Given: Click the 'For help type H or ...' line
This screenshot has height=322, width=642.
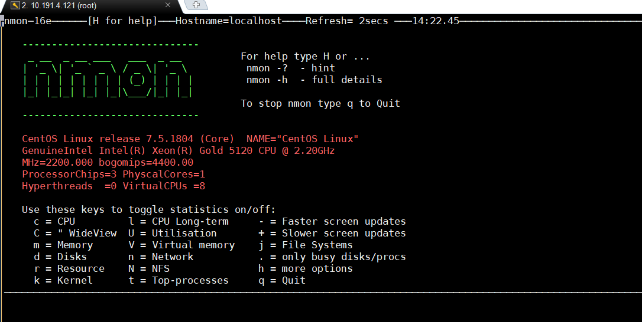Looking at the screenshot, I should 306,57.
